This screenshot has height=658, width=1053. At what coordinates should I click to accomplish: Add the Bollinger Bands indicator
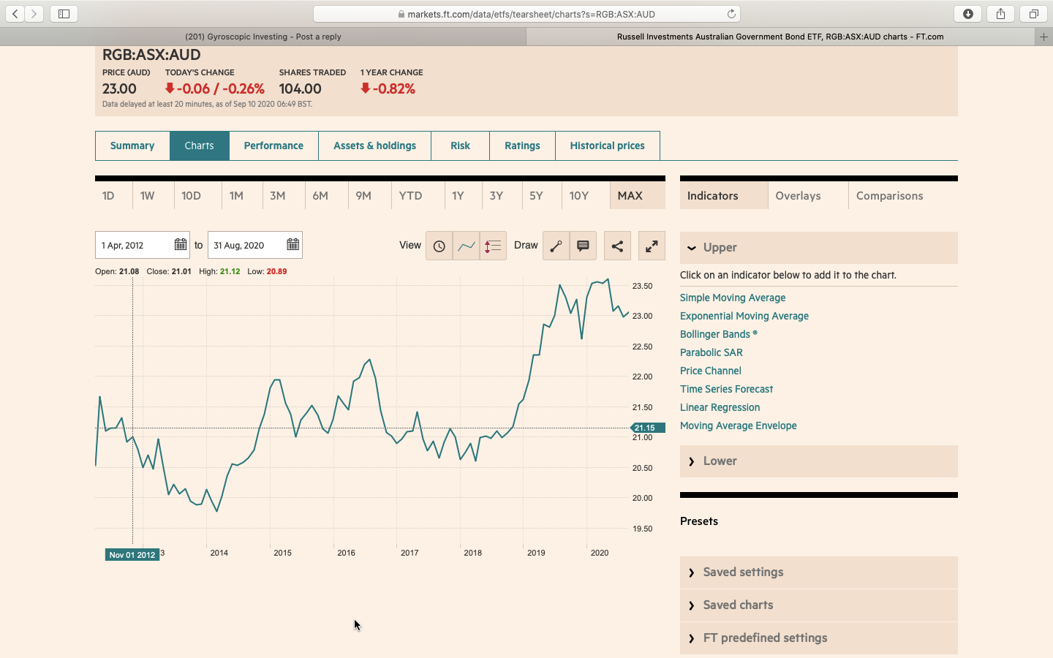pyautogui.click(x=715, y=334)
